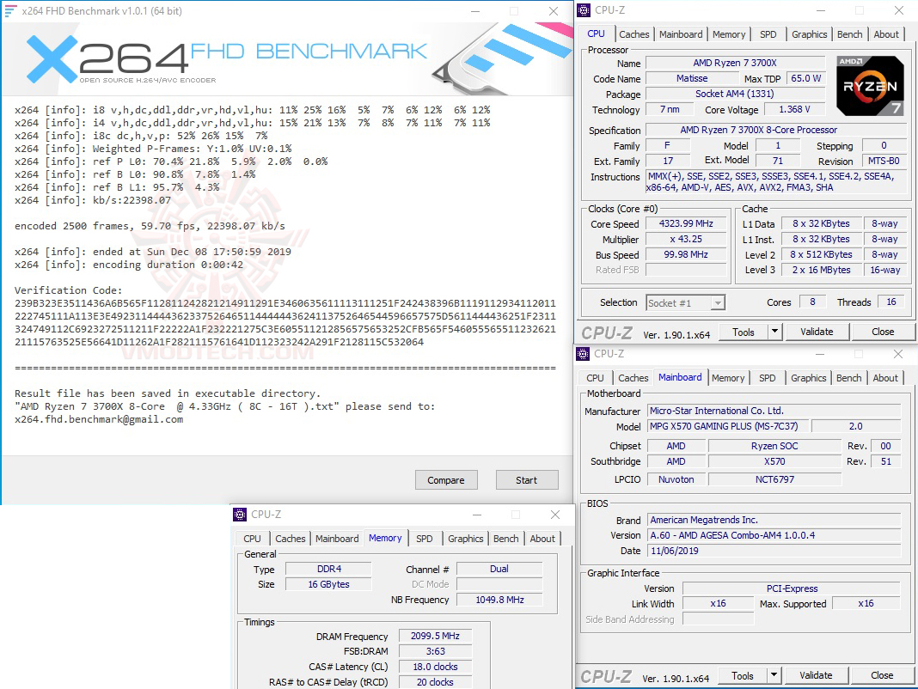Screen dimensions: 918x689
Task: Click the BIOS date 11/06/2019 field
Action: pyautogui.click(x=774, y=551)
